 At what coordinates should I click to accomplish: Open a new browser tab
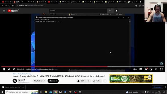point(140,2)
